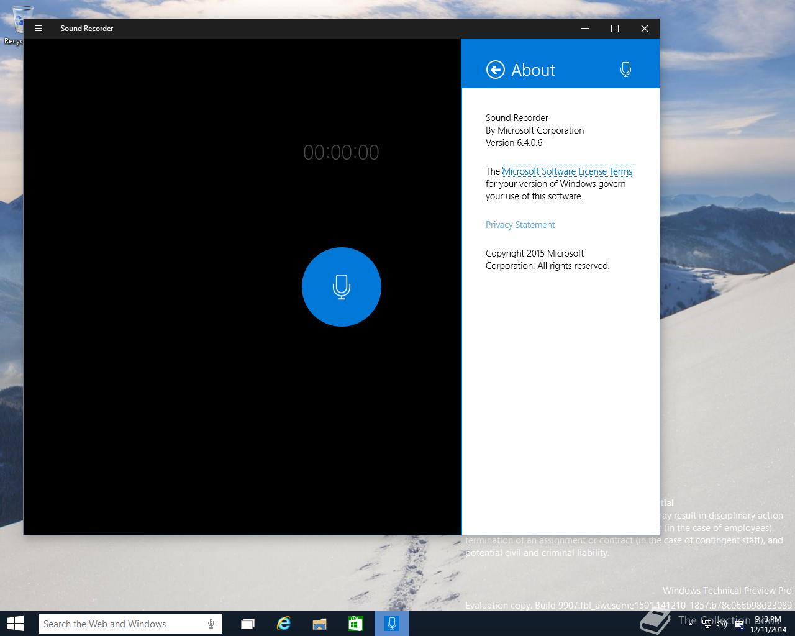795x636 pixels.
Task: Open the volume control in system tray
Action: click(722, 624)
